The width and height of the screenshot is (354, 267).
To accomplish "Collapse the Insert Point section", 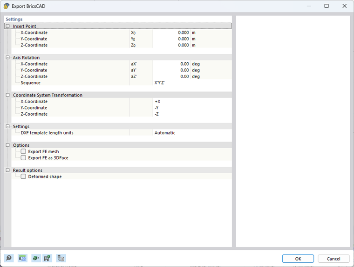I will [x=7, y=26].
